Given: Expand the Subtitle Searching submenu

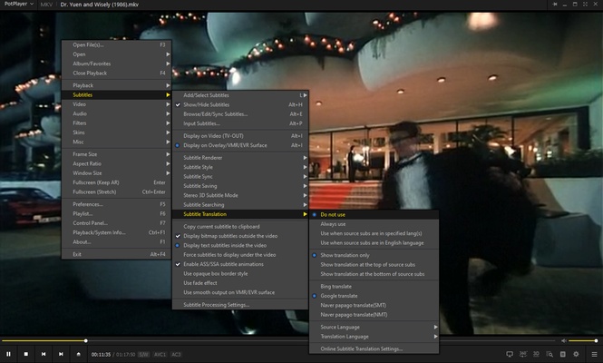Looking at the screenshot, I should [x=240, y=205].
